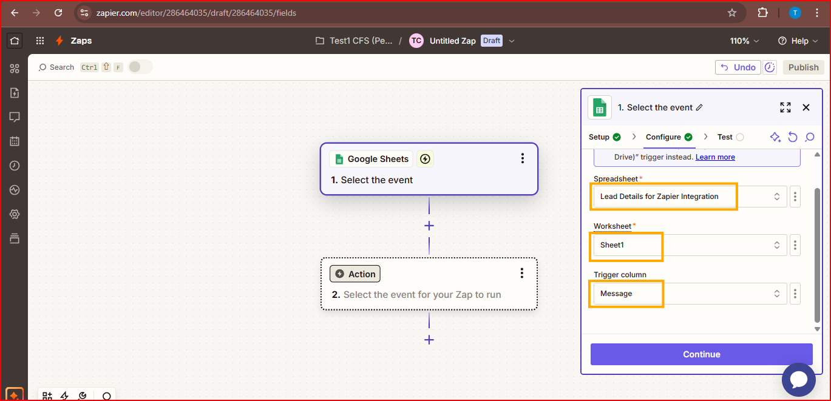Click the Publish button
The height and width of the screenshot is (401, 831).
point(803,67)
